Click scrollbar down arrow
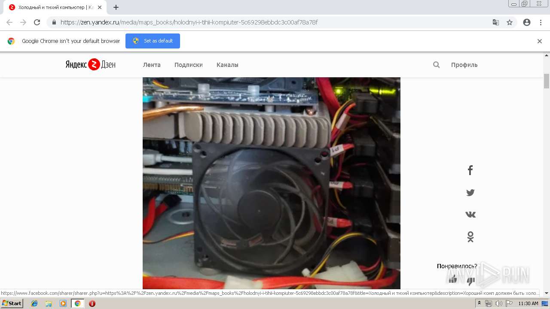Image resolution: width=550 pixels, height=309 pixels. pos(547,294)
